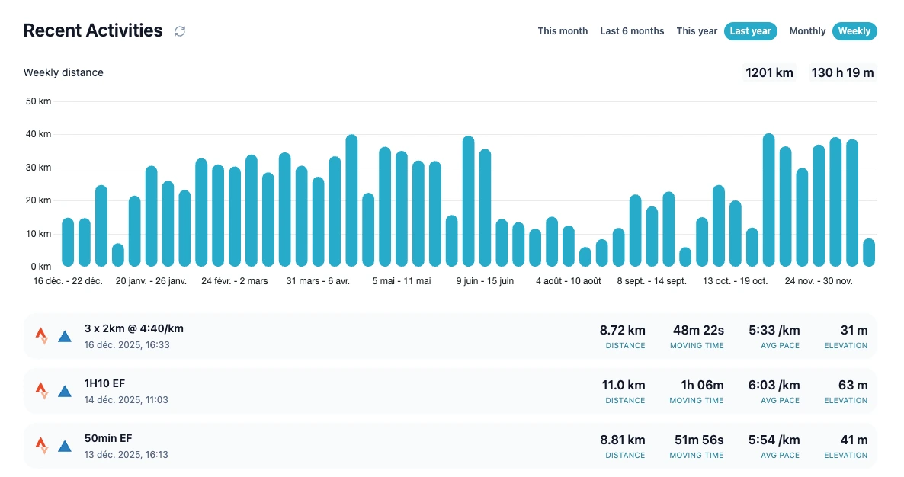The image size is (904, 477).
Task: Click blue triangle icon on 1H10 EF row
Action: coord(65,391)
